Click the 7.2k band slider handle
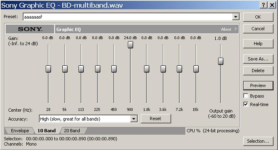This screenshot has width=278, height=150. click(179, 69)
